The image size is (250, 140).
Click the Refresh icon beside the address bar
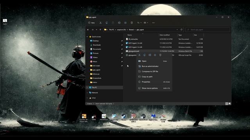click(x=181, y=30)
